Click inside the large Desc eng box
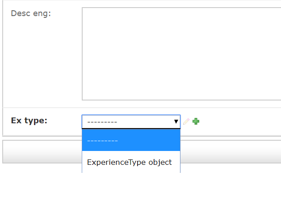Viewport: 281px width, 201px height. pyautogui.click(x=181, y=54)
